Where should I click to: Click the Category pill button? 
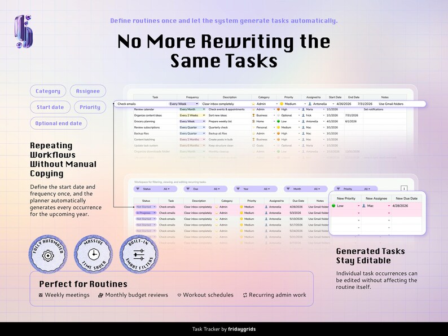coord(48,91)
